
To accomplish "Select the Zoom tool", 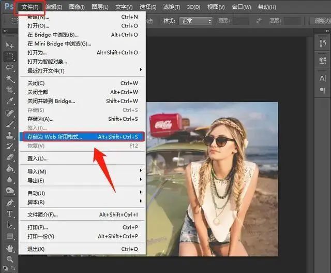I will point(10,259).
